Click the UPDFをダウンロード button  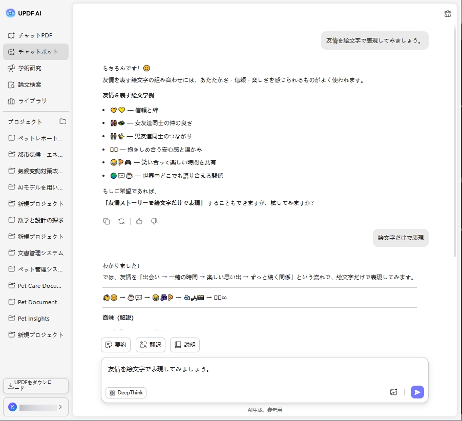pyautogui.click(x=35, y=386)
